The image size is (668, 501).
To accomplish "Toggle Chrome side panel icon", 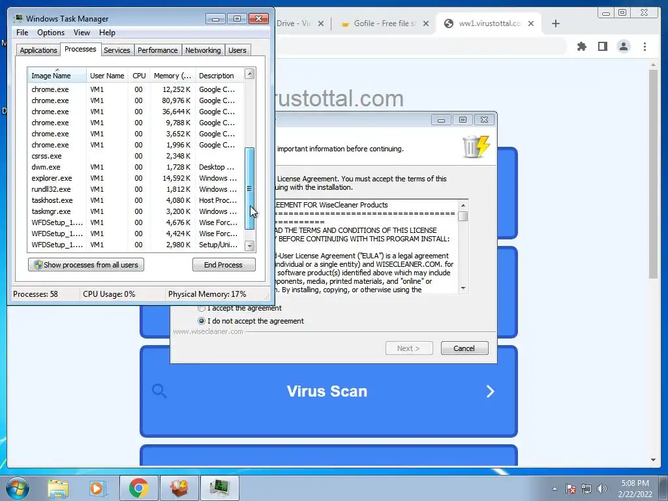I will point(602,46).
